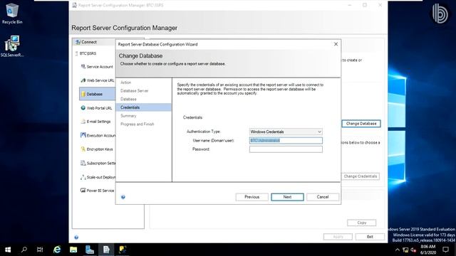This screenshot has width=456, height=256.
Task: Launch Internet Explorer from taskbar
Action: click(57, 250)
